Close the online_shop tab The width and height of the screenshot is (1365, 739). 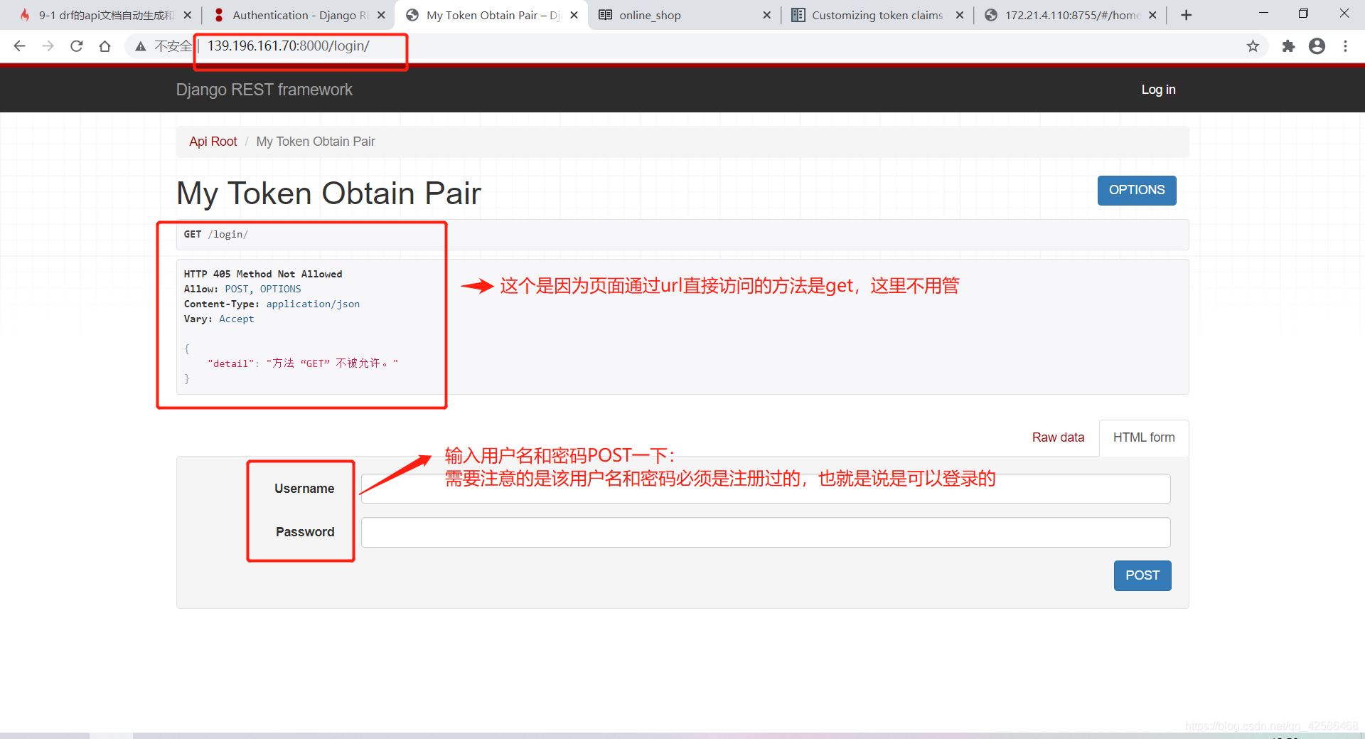click(766, 15)
